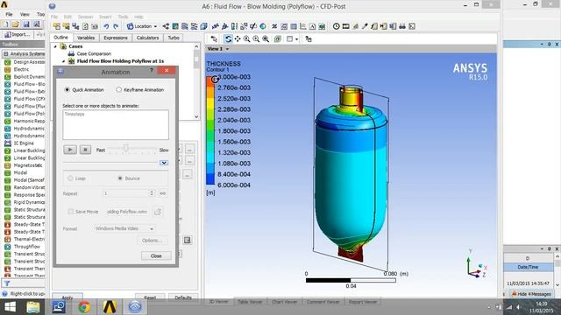This screenshot has width=561, height=315.
Task: Click the Import... button in Workbench
Action: tap(18, 34)
